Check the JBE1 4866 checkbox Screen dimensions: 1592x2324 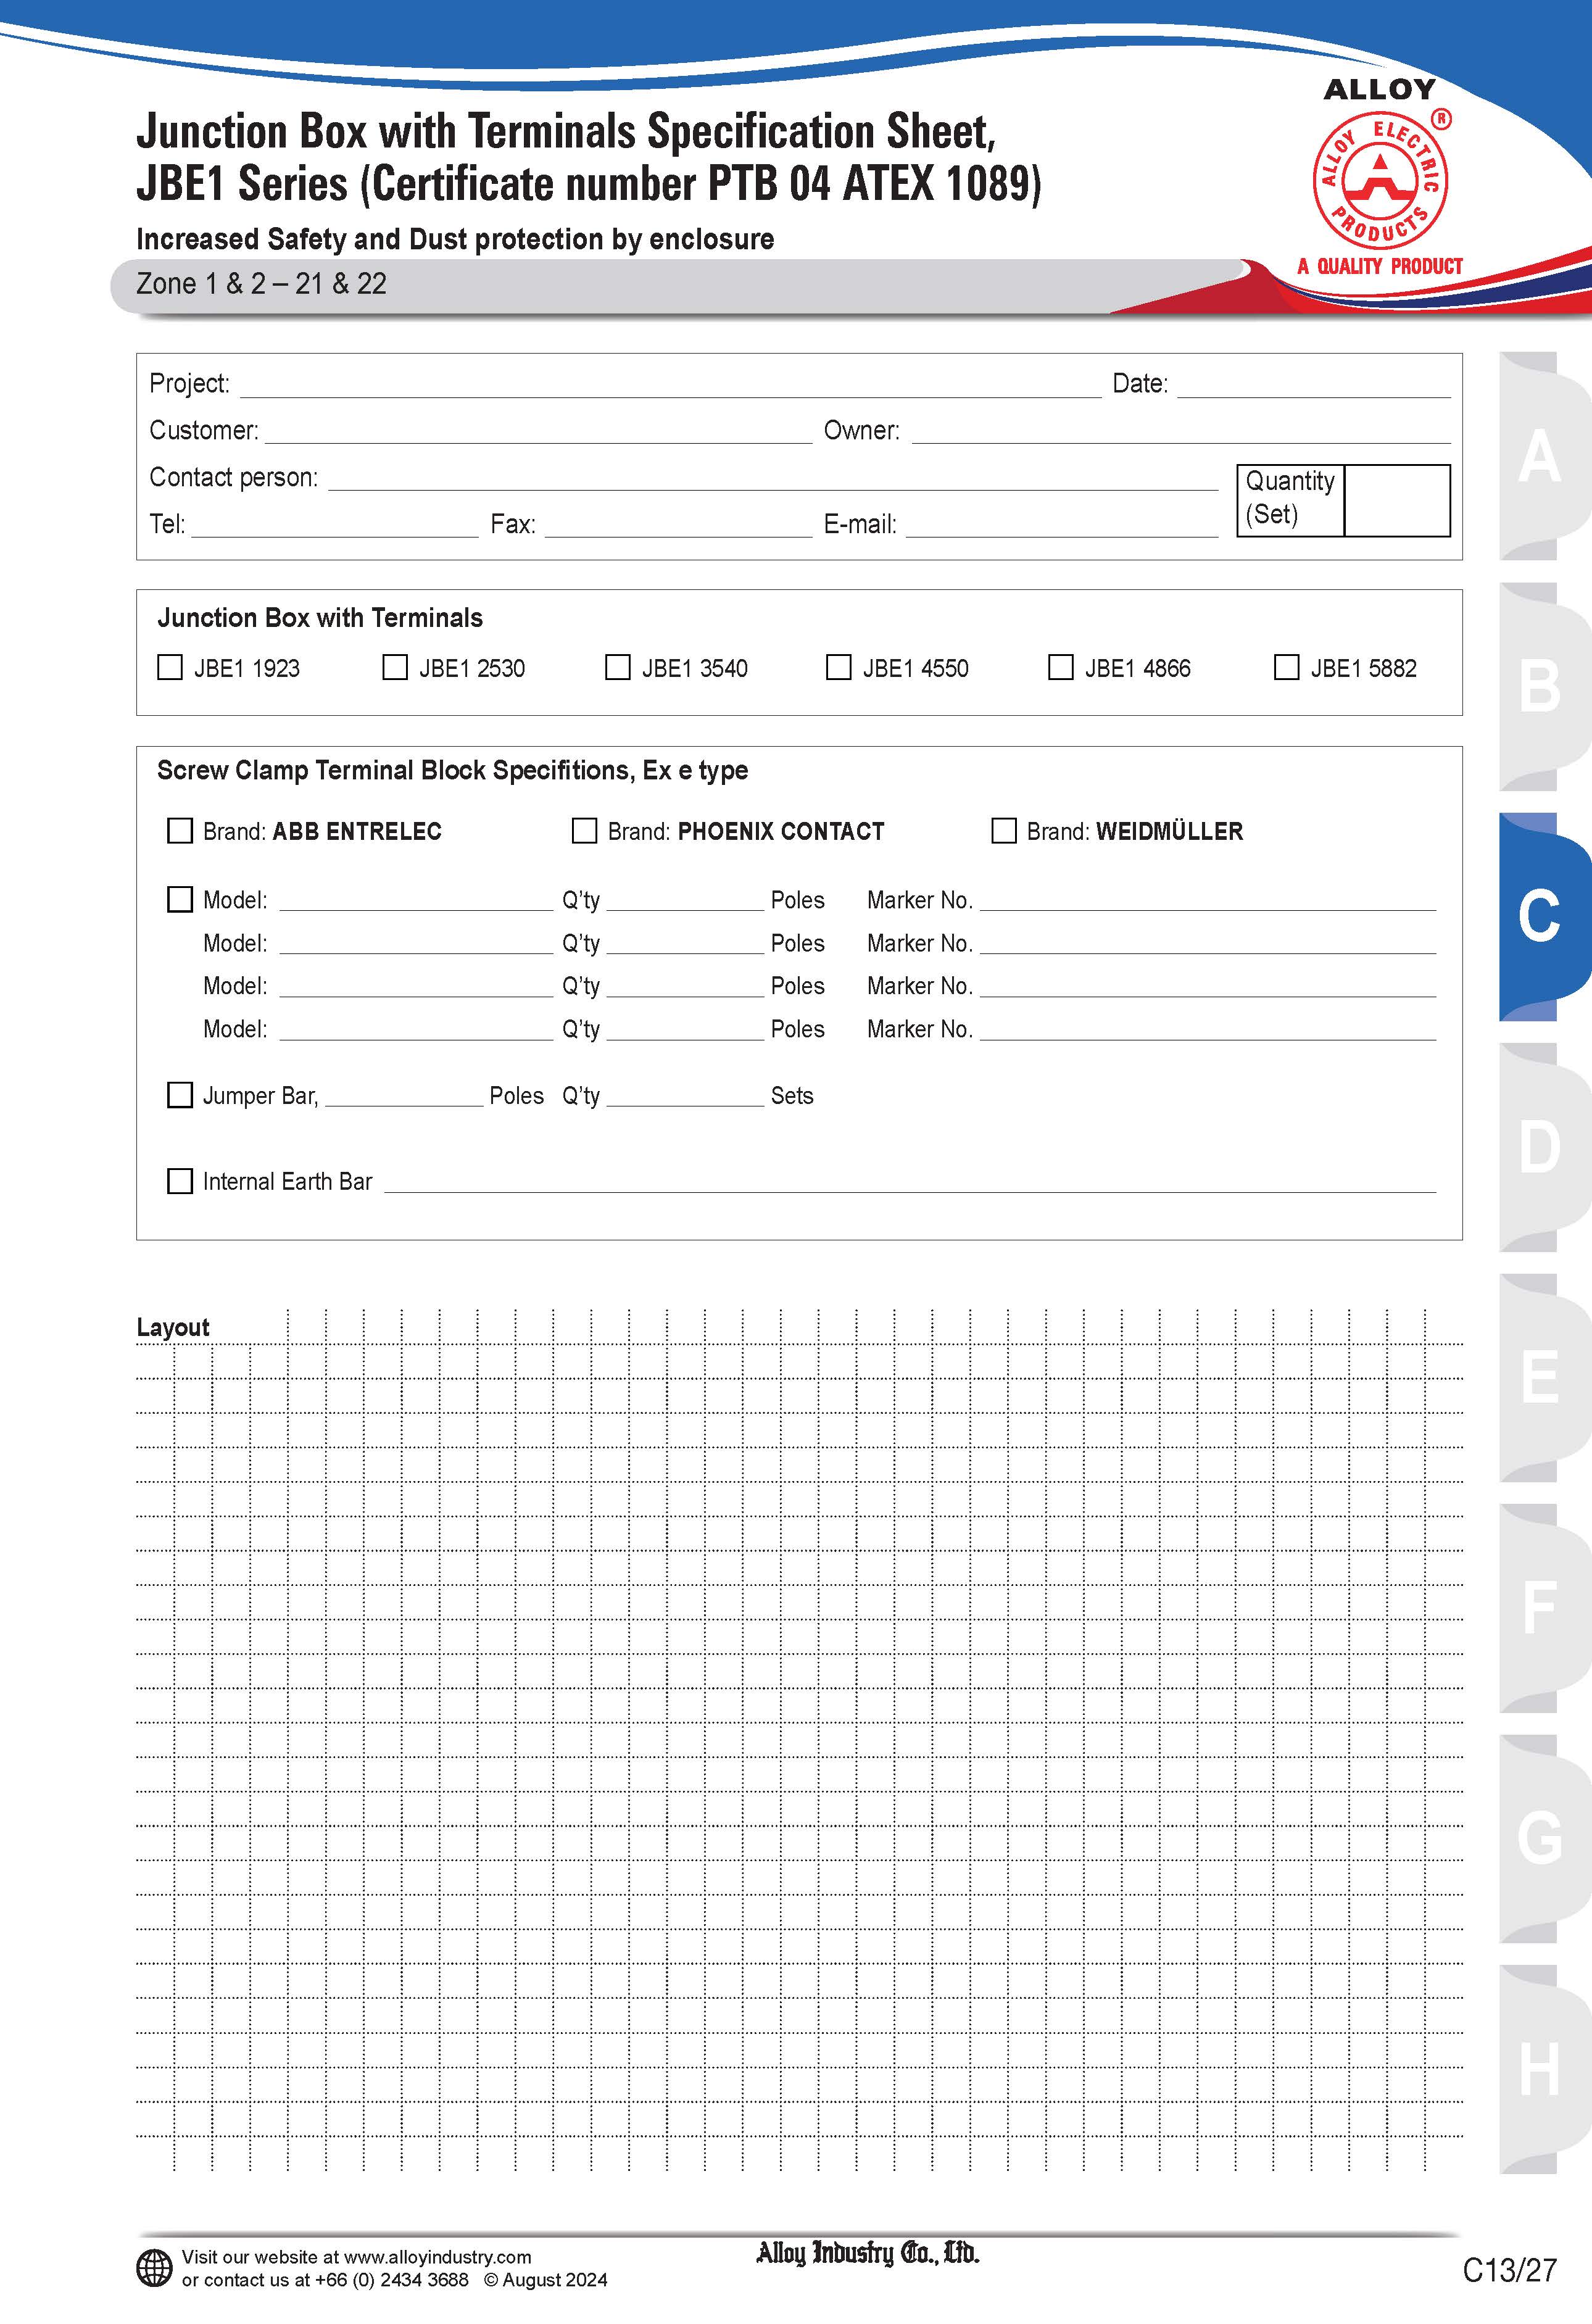[x=1061, y=667]
